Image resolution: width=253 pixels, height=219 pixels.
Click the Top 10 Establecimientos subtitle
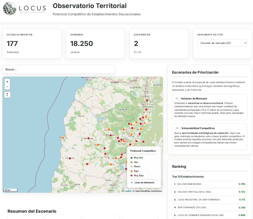[x=188, y=177]
